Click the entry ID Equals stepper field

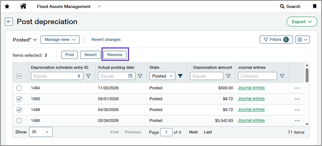tap(57, 76)
